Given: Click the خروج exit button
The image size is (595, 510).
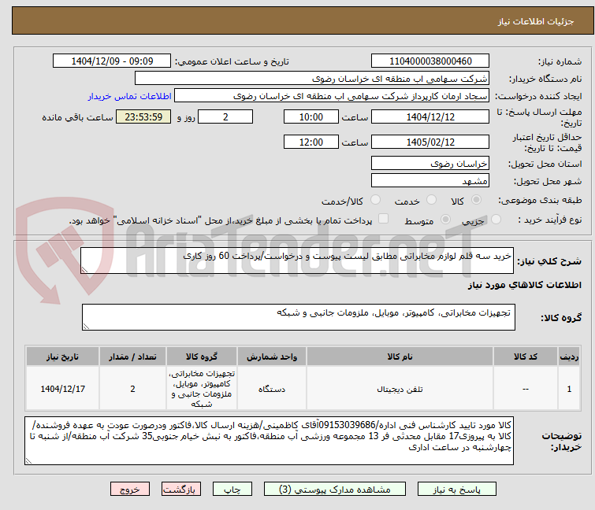Looking at the screenshot, I should point(130,490).
